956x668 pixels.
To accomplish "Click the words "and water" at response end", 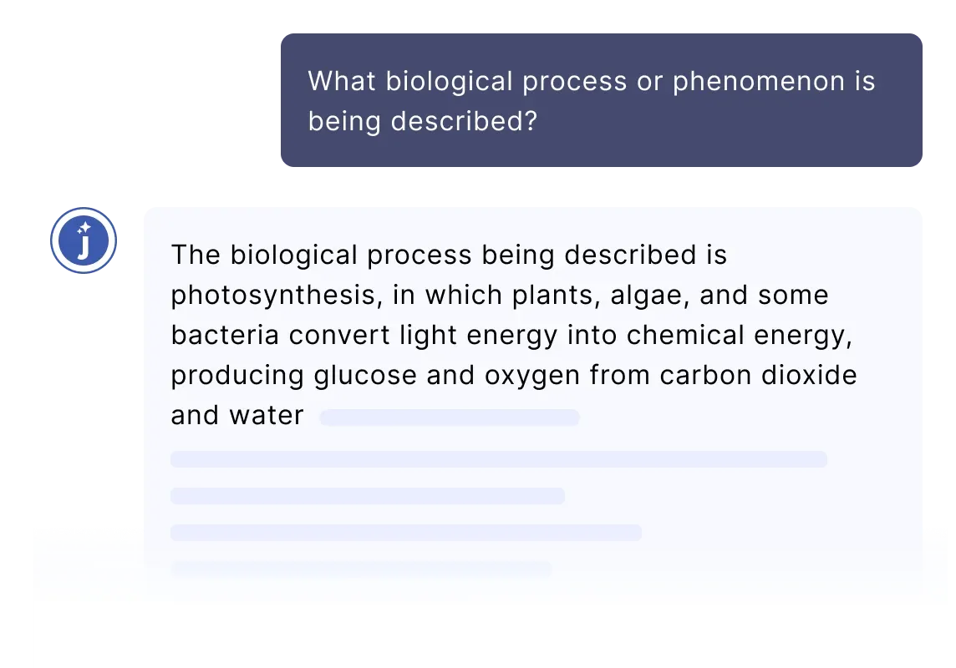I will click(x=237, y=415).
